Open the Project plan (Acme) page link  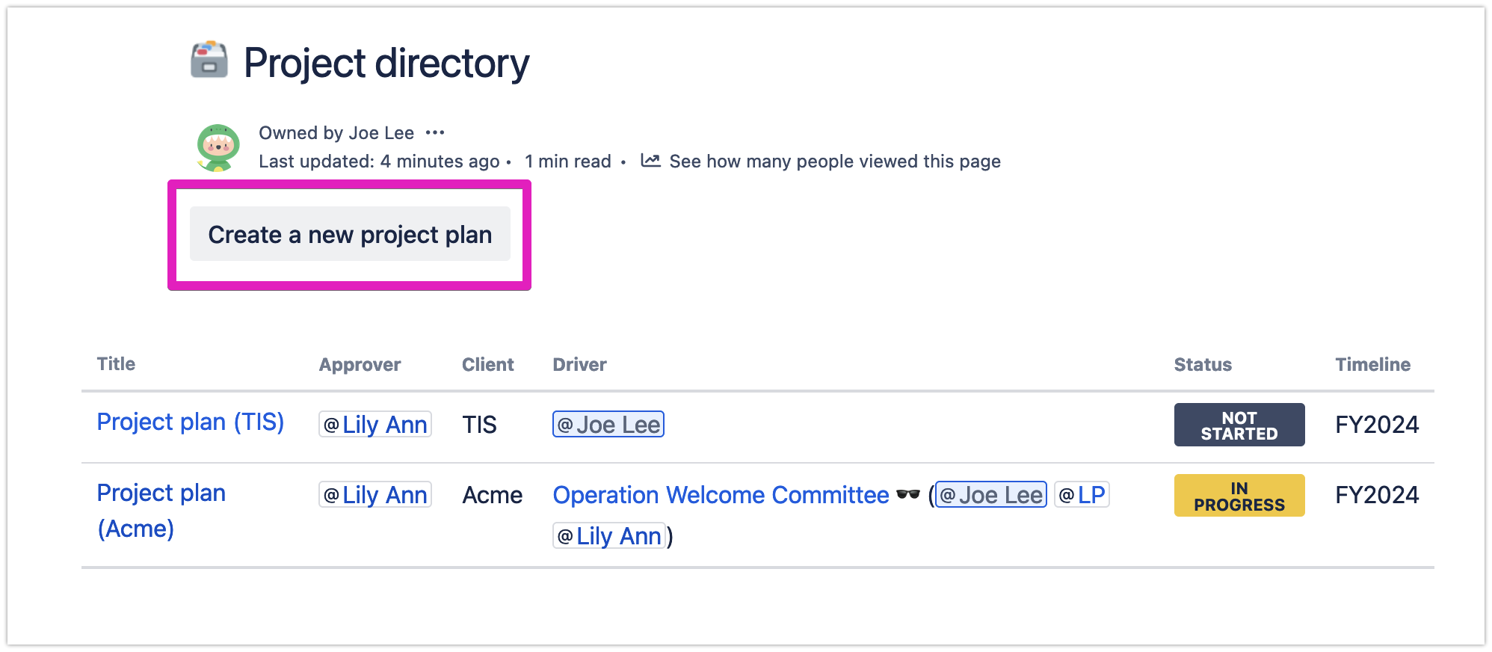(161, 510)
